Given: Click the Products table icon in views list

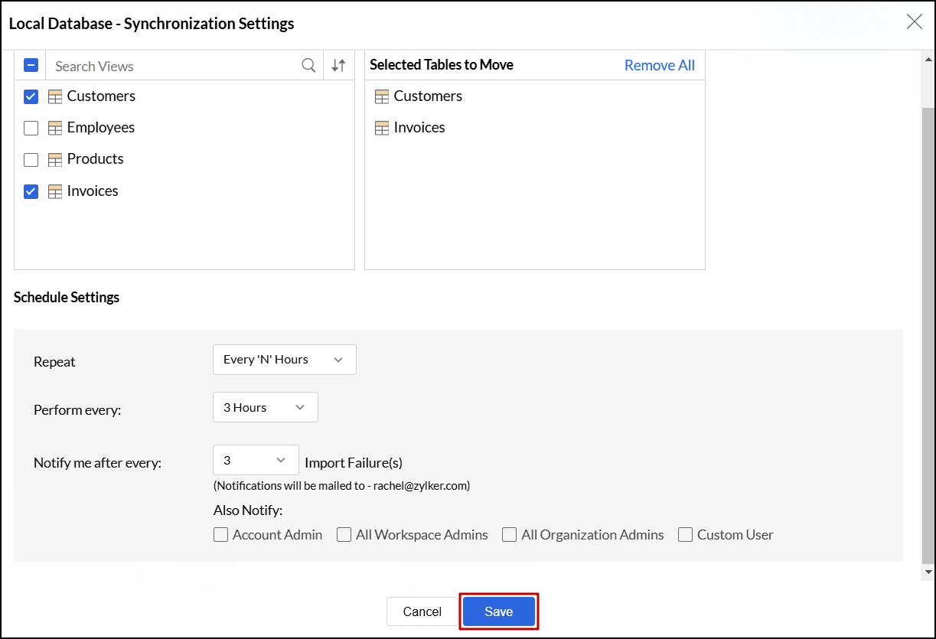Looking at the screenshot, I should [x=54, y=159].
